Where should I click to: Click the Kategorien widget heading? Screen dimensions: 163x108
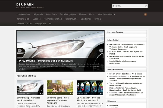pyautogui.click(x=112, y=101)
